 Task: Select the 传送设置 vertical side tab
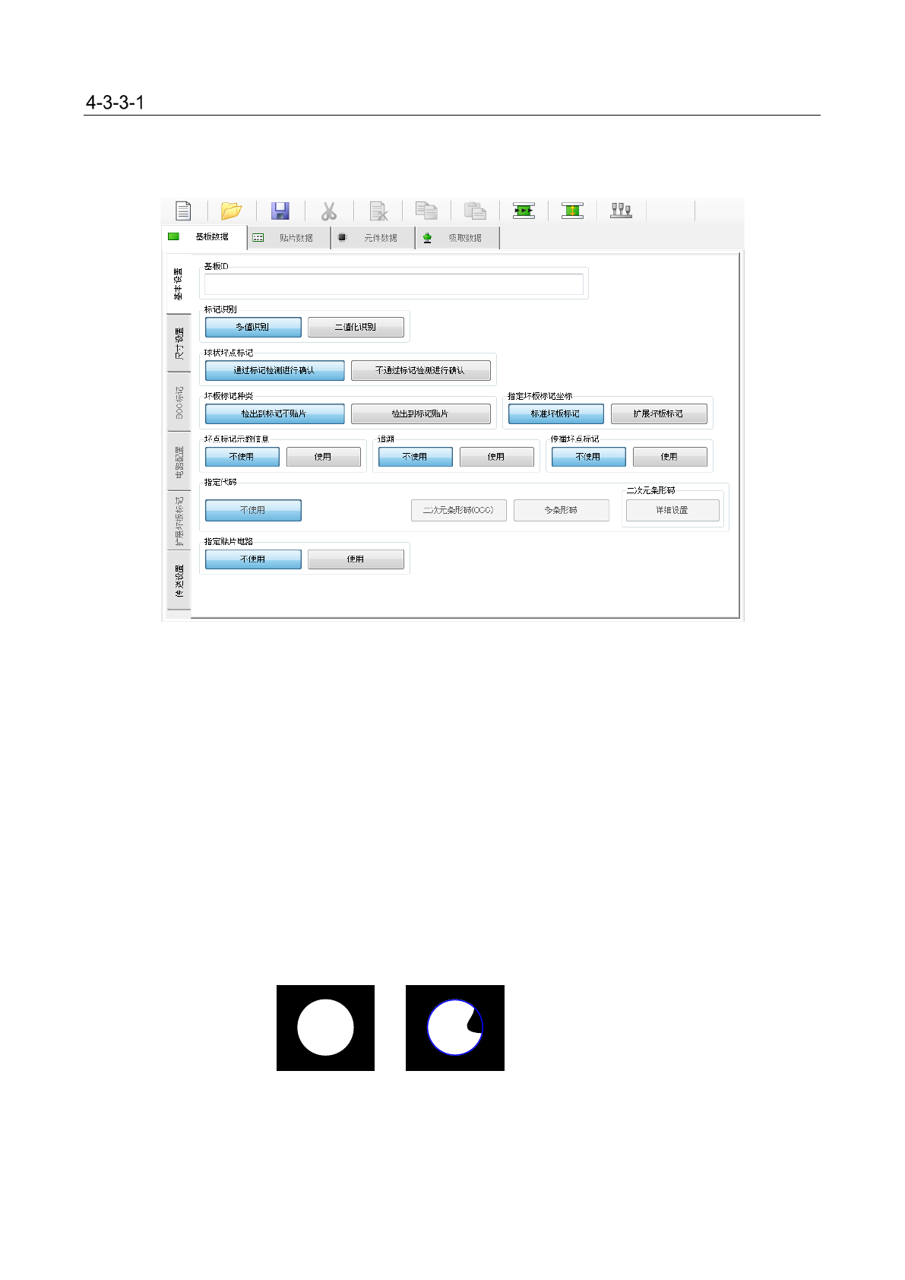point(179,580)
